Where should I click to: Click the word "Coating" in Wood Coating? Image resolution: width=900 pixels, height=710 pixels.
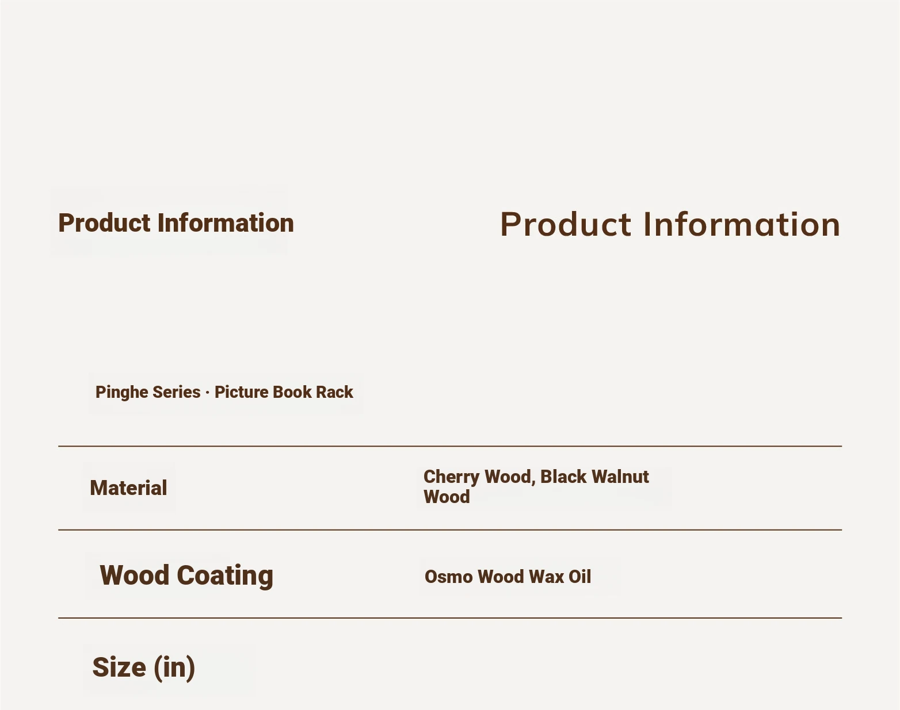(x=224, y=575)
